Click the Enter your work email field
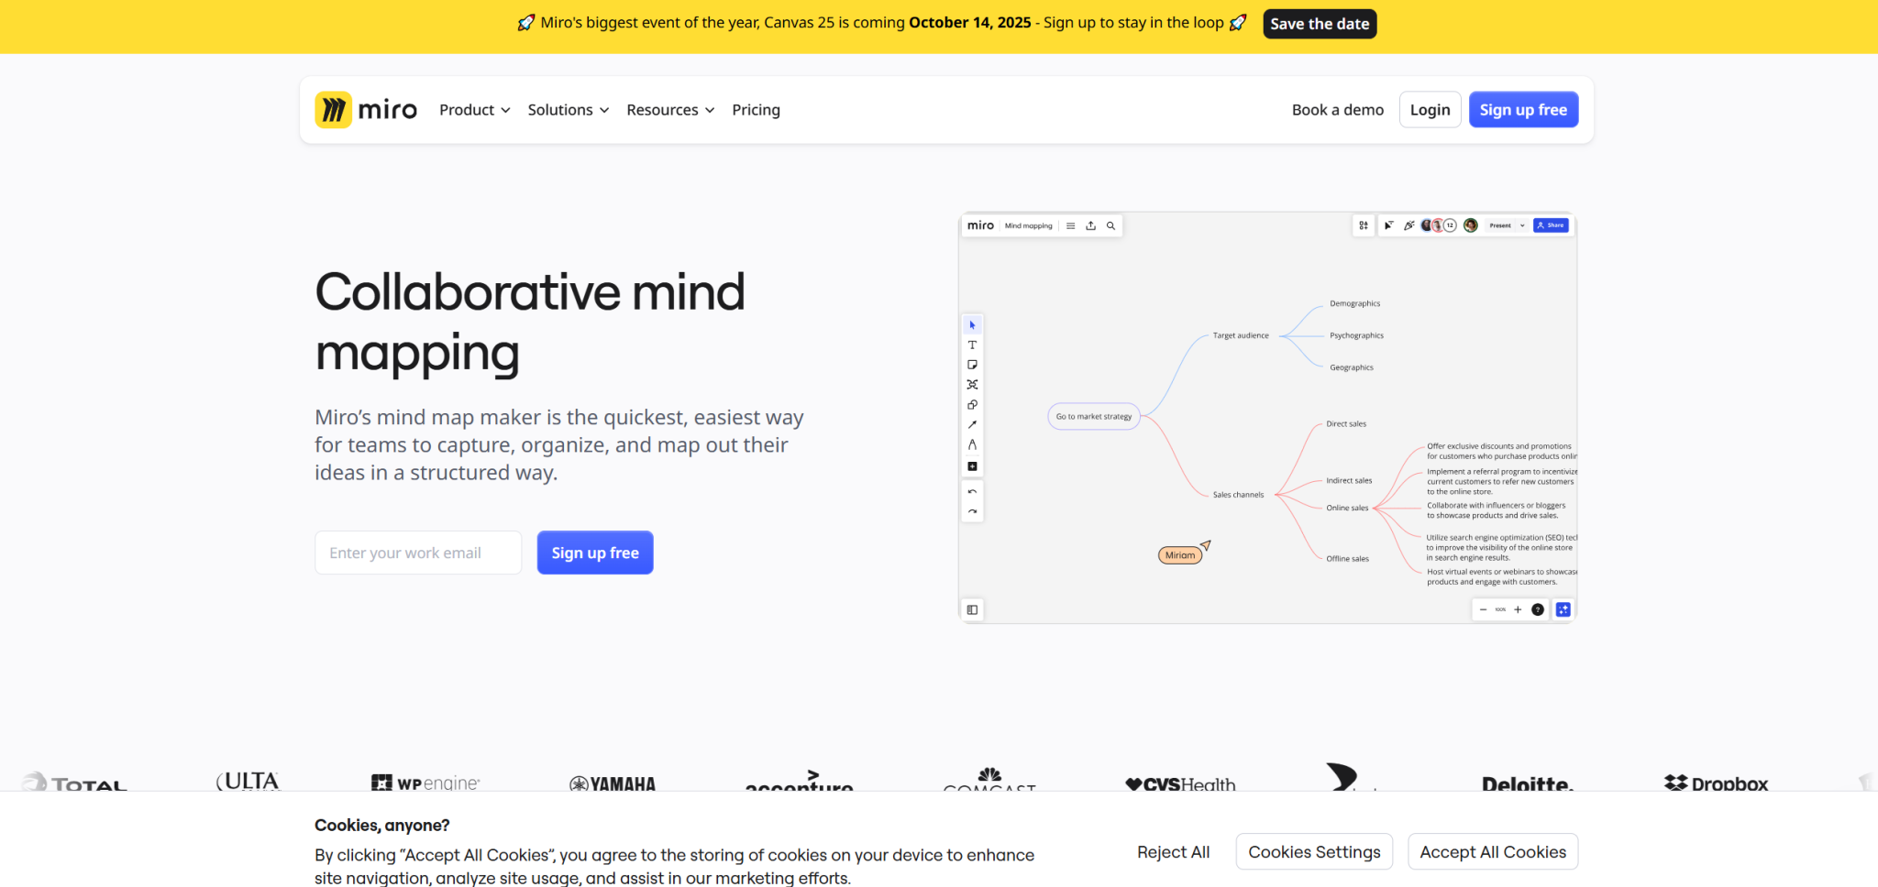1878x887 pixels. click(x=418, y=553)
